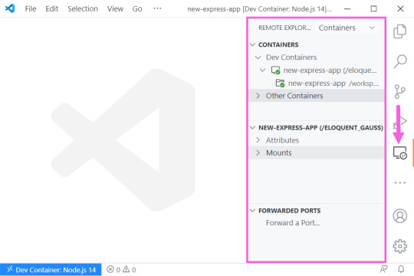The height and width of the screenshot is (276, 414).
Task: Click the REMOTE EXPLOR... panel title
Action: [x=284, y=28]
